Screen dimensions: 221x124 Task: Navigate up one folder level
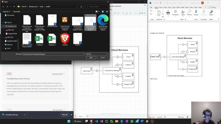point(14,7)
